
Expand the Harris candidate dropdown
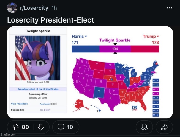click(x=79, y=37)
